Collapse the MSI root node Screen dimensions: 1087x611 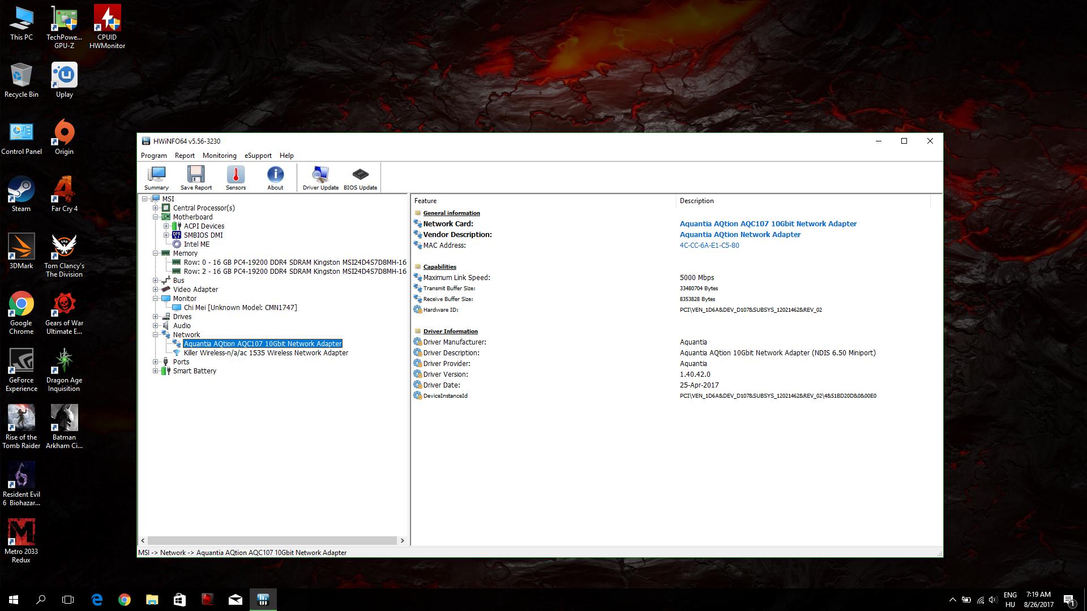(x=145, y=199)
